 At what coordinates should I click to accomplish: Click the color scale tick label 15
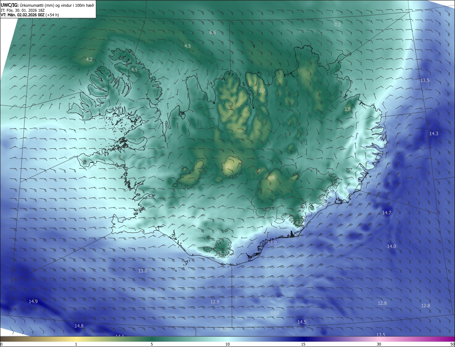tap(303, 344)
